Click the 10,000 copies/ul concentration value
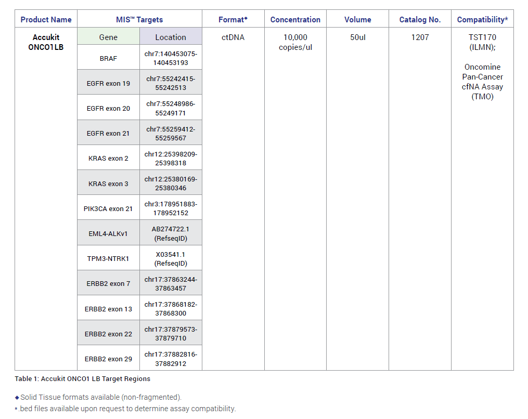528x419 pixels. coord(295,42)
